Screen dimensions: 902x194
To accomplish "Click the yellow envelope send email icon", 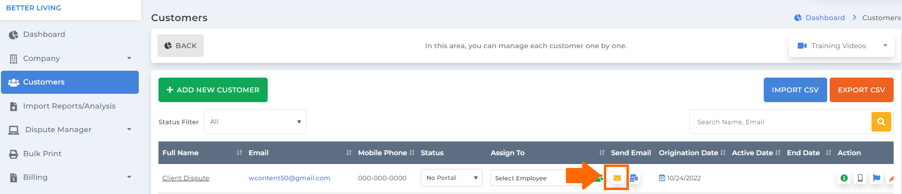I will [617, 178].
